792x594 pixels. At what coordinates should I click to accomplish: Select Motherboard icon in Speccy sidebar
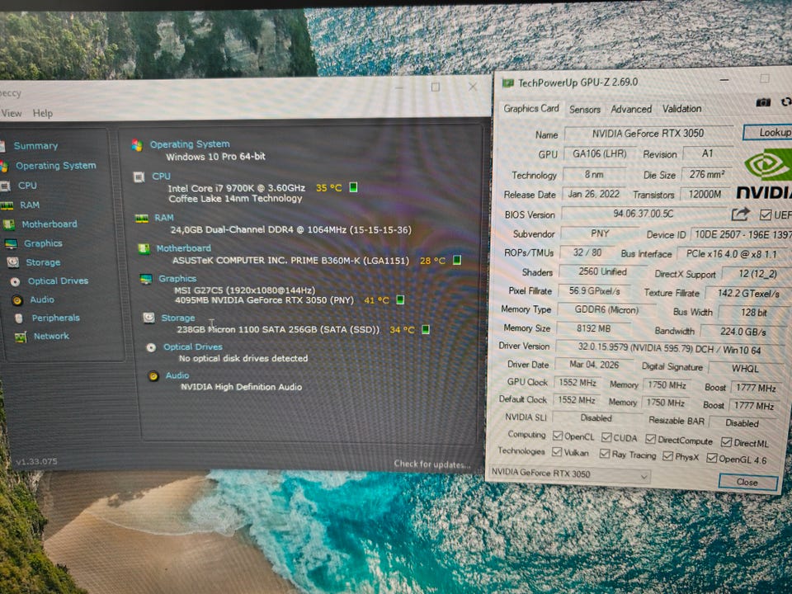(8, 224)
